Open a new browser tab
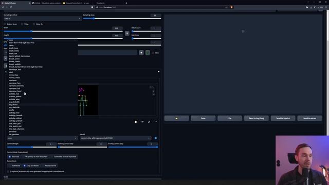This screenshot has width=329, height=185. pos(126,3)
